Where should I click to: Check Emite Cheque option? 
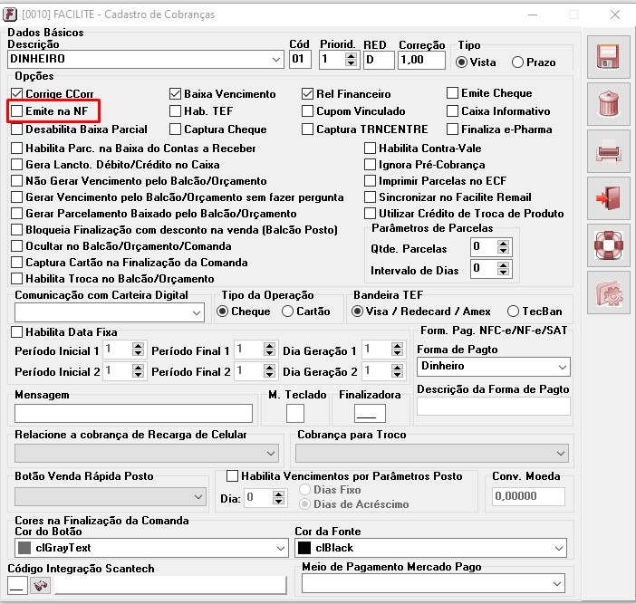point(452,93)
